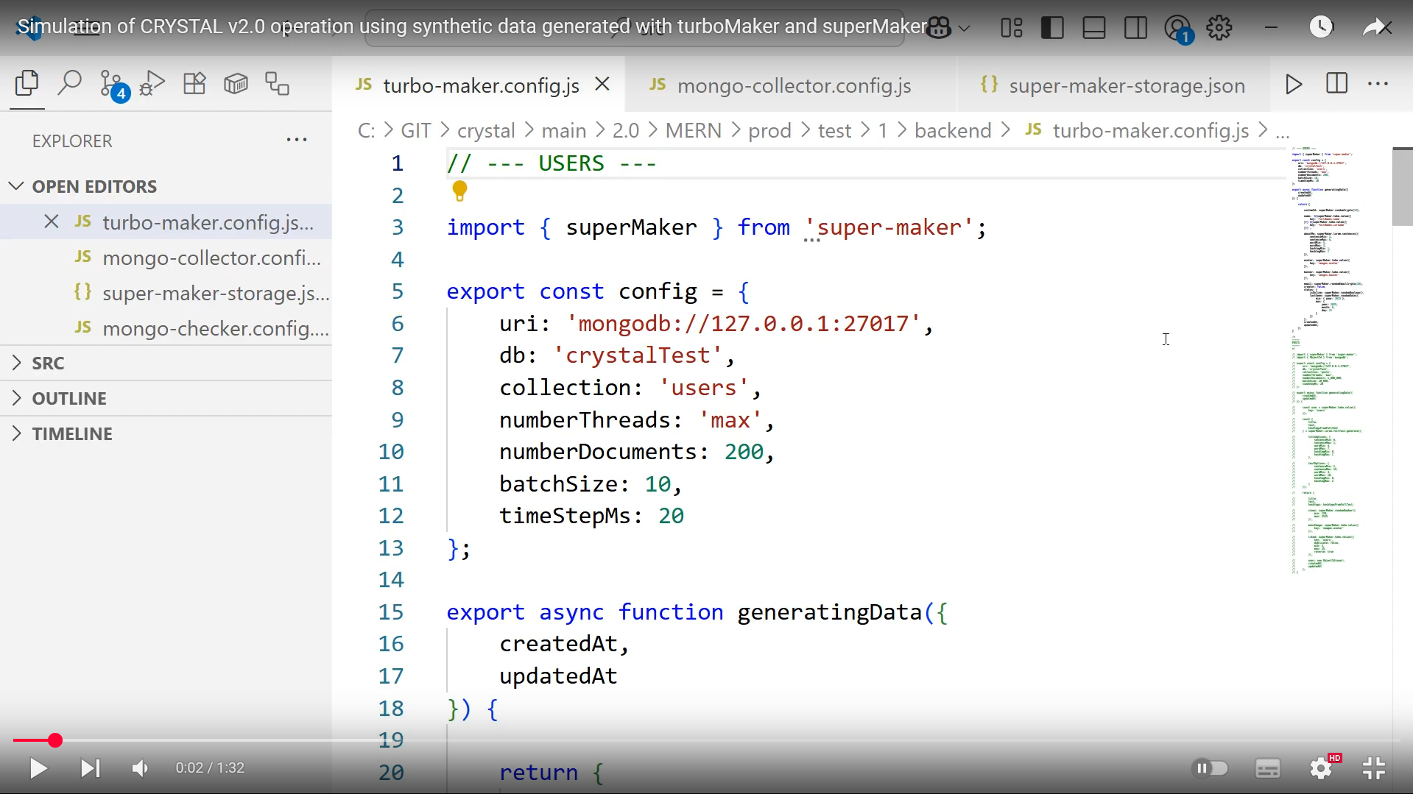The width and height of the screenshot is (1413, 794).
Task: Click the generatingData function name
Action: point(830,612)
